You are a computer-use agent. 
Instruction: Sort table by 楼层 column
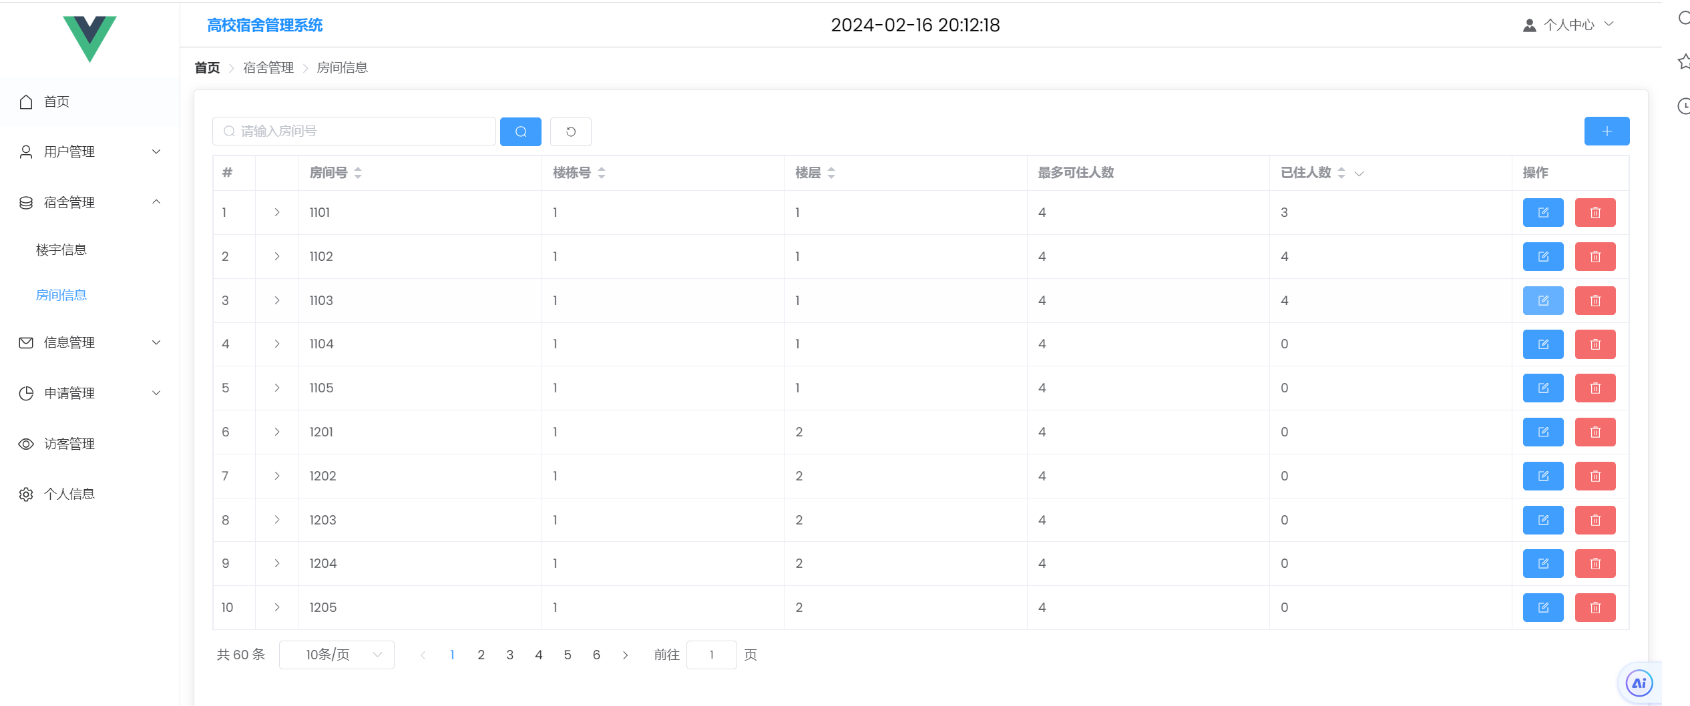[831, 173]
